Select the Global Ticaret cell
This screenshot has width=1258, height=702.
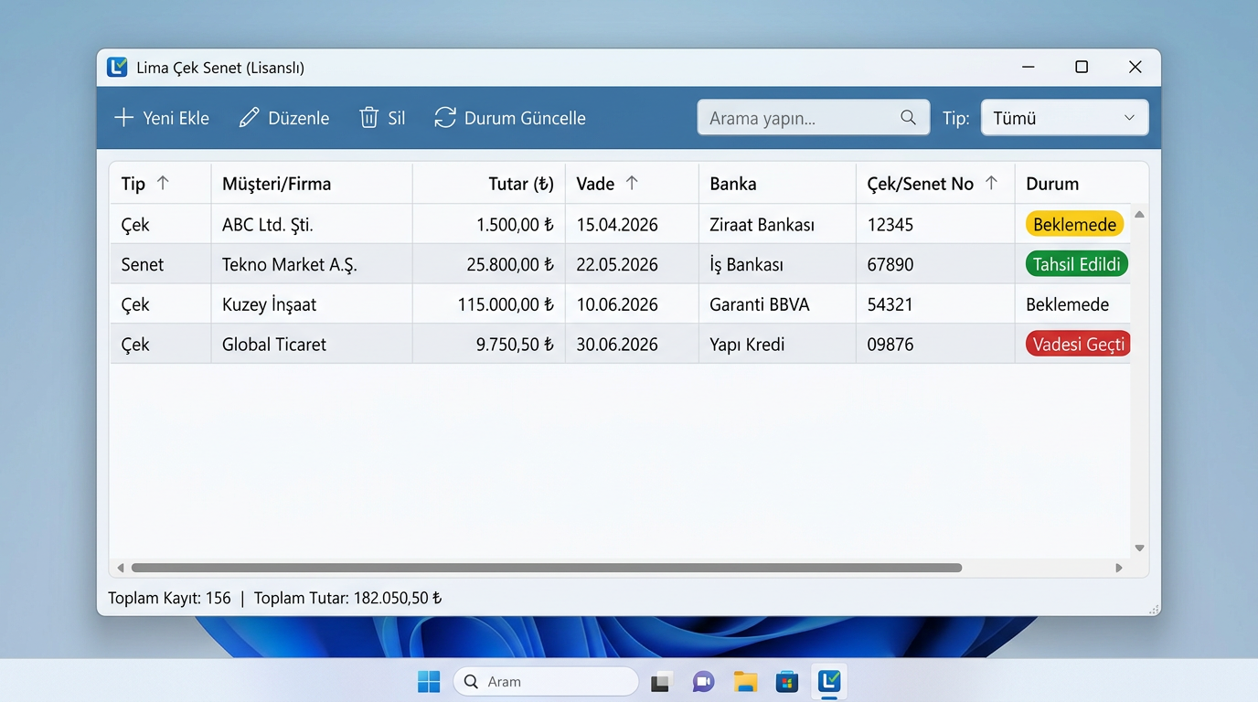point(312,345)
